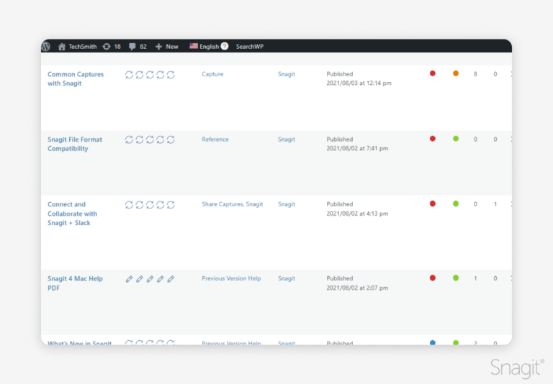This screenshot has width=553, height=384.
Task: Click Snagit product link in Mac Help PDF row
Action: [x=287, y=278]
